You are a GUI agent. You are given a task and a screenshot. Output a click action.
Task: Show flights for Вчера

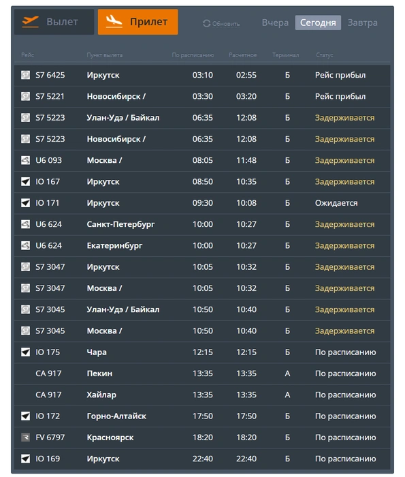click(x=275, y=22)
